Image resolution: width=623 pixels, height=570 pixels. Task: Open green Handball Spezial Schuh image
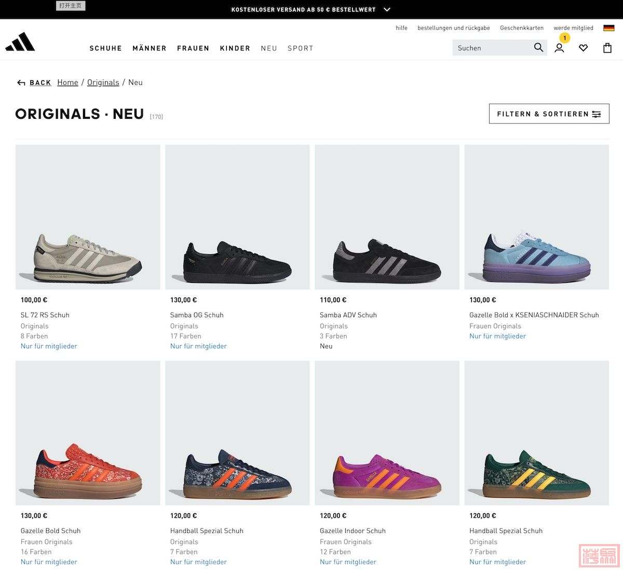click(537, 433)
